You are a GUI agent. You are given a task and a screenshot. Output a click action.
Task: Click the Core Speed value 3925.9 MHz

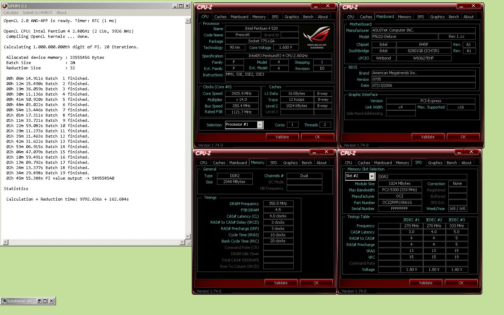[241, 93]
